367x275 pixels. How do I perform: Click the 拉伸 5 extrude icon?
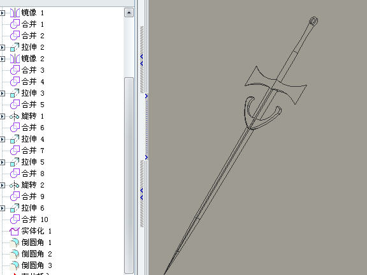tap(15, 162)
